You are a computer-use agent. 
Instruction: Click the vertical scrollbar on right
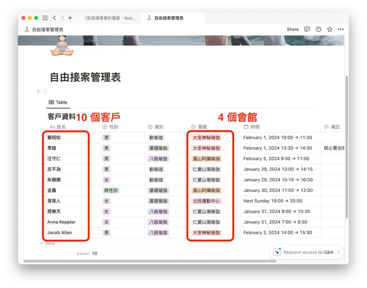[x=347, y=147]
